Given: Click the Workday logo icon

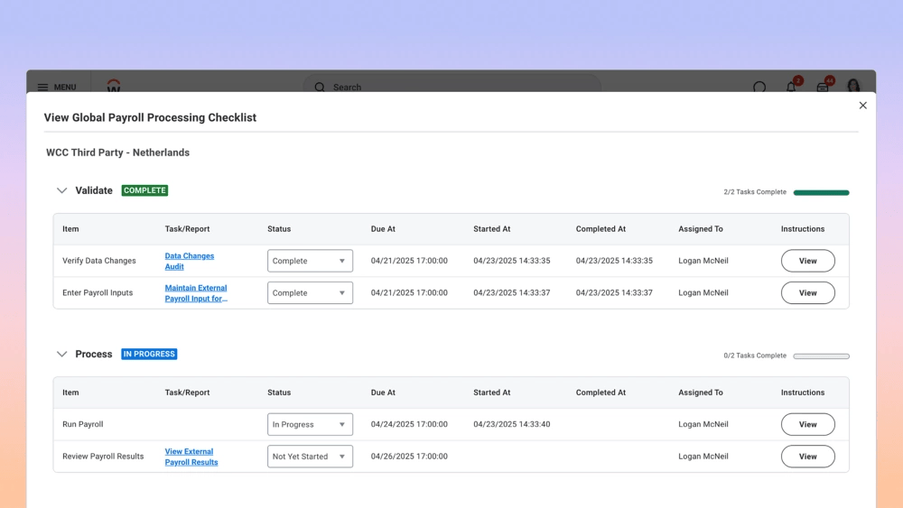Looking at the screenshot, I should (114, 86).
